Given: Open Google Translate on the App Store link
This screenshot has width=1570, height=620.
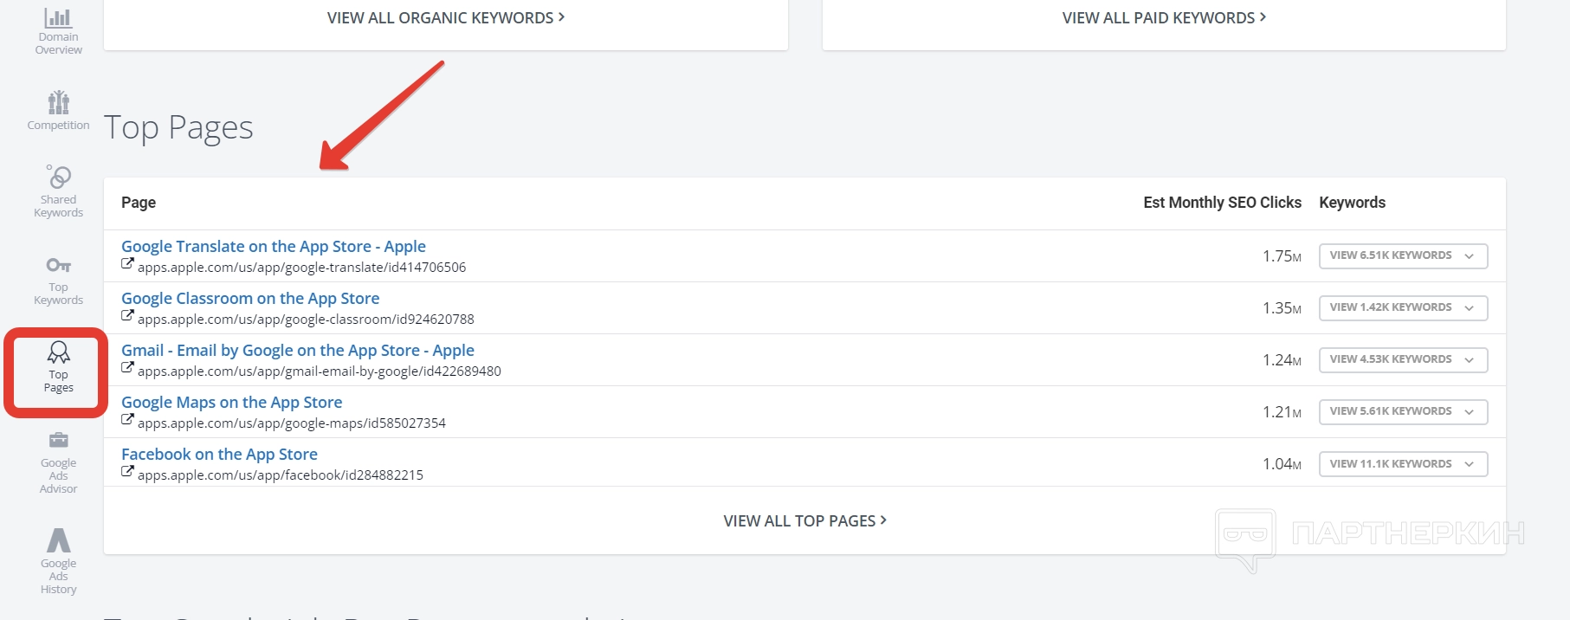Looking at the screenshot, I should pos(273,247).
